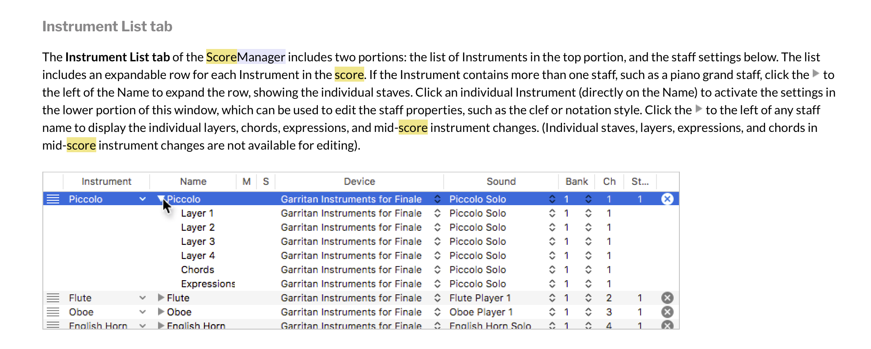The width and height of the screenshot is (871, 349).
Task: Expand the Flute staff disclosure triangle
Action: 161,298
